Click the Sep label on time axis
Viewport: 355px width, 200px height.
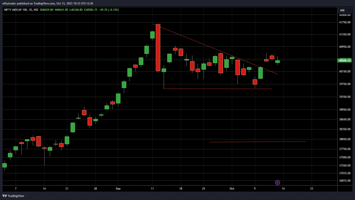tap(118, 189)
